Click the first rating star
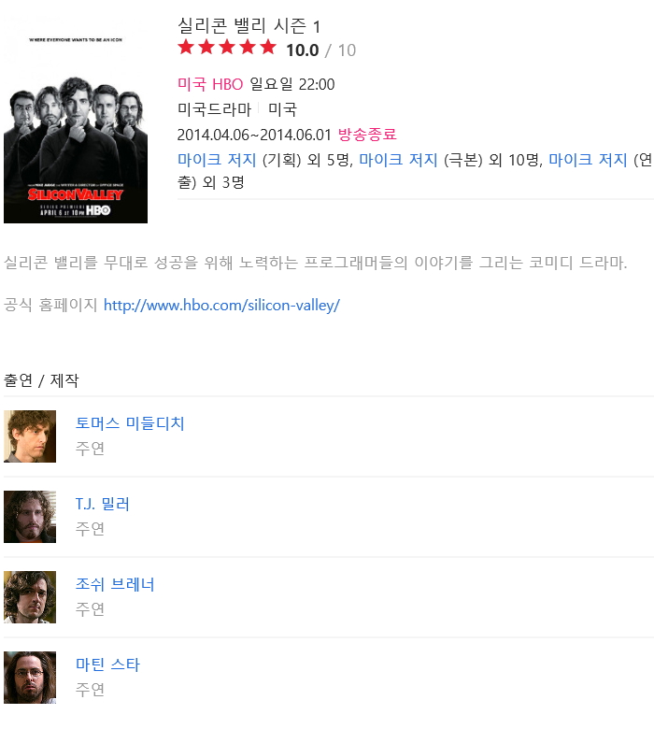The height and width of the screenshot is (743, 654). pos(186,47)
